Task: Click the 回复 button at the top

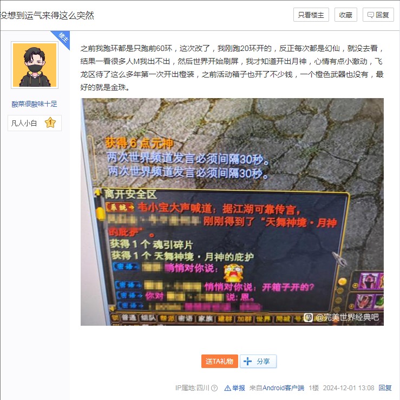Action: tap(378, 15)
